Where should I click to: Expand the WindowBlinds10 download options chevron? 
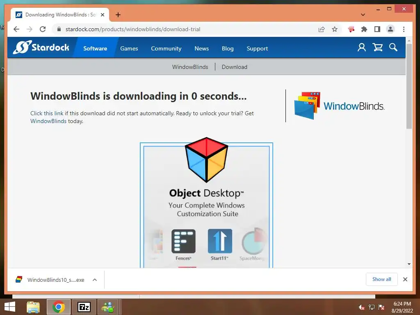point(95,280)
